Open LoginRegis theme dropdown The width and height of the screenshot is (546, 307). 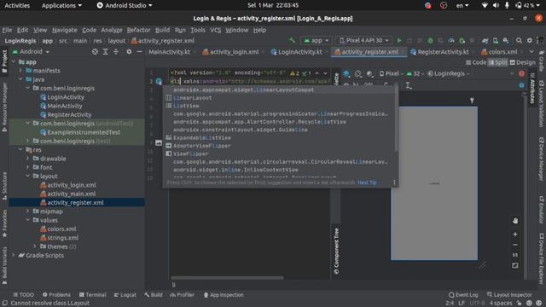449,73
